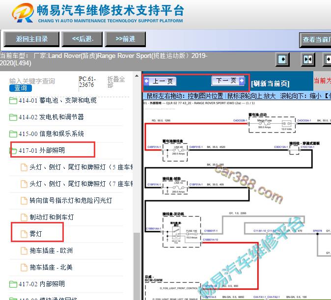Go back with the <<后退 button
This screenshot has height=300, width=331.
point(82,39)
